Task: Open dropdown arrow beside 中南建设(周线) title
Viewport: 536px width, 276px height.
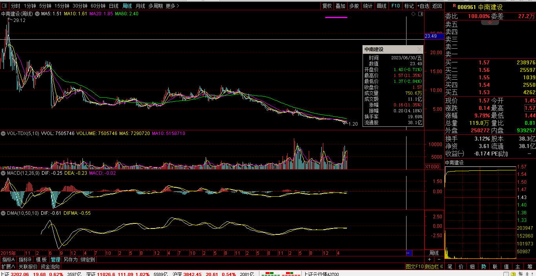Action: [x=37, y=14]
